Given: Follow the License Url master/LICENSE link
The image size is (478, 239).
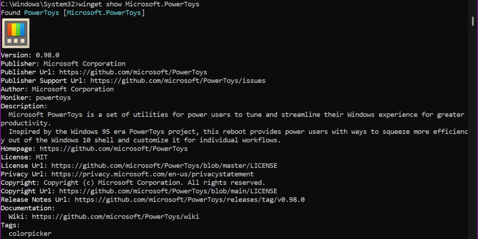Looking at the screenshot, I should tap(164, 165).
